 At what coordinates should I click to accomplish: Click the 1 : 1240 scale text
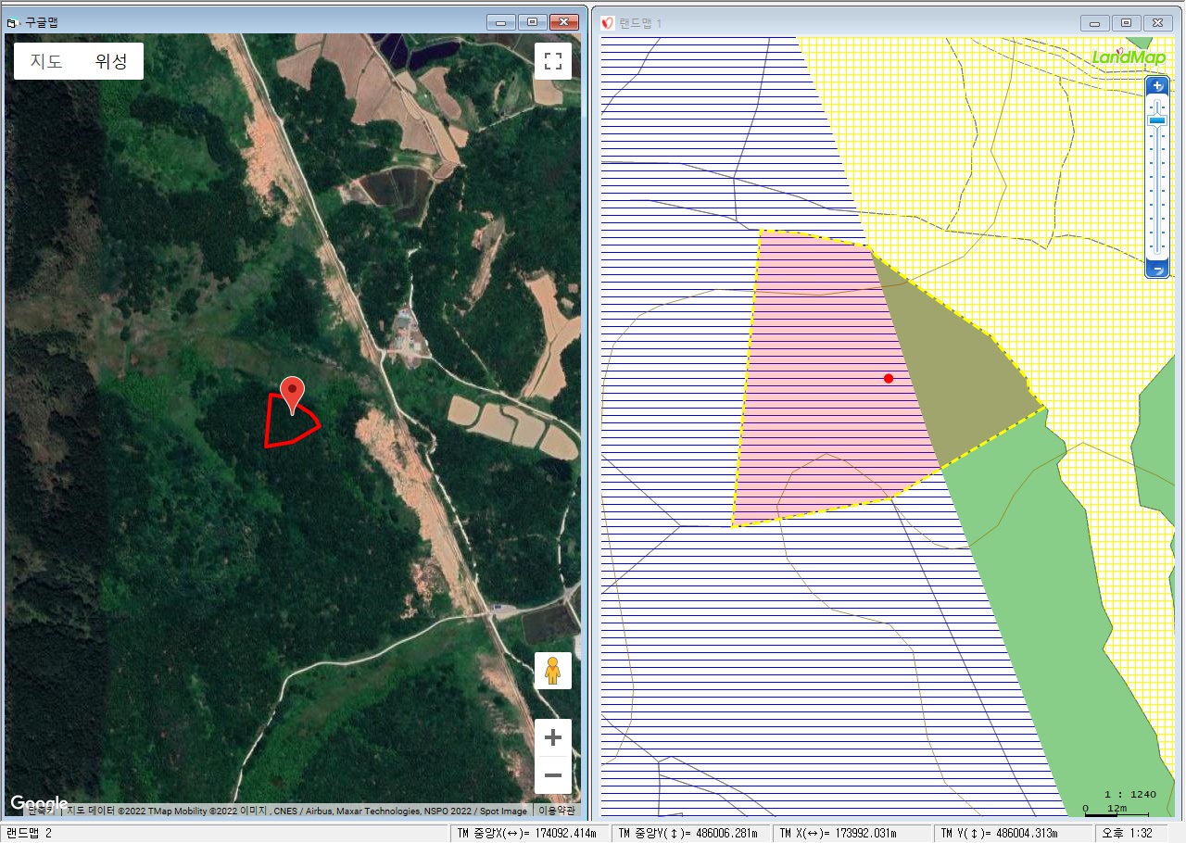(x=1130, y=794)
